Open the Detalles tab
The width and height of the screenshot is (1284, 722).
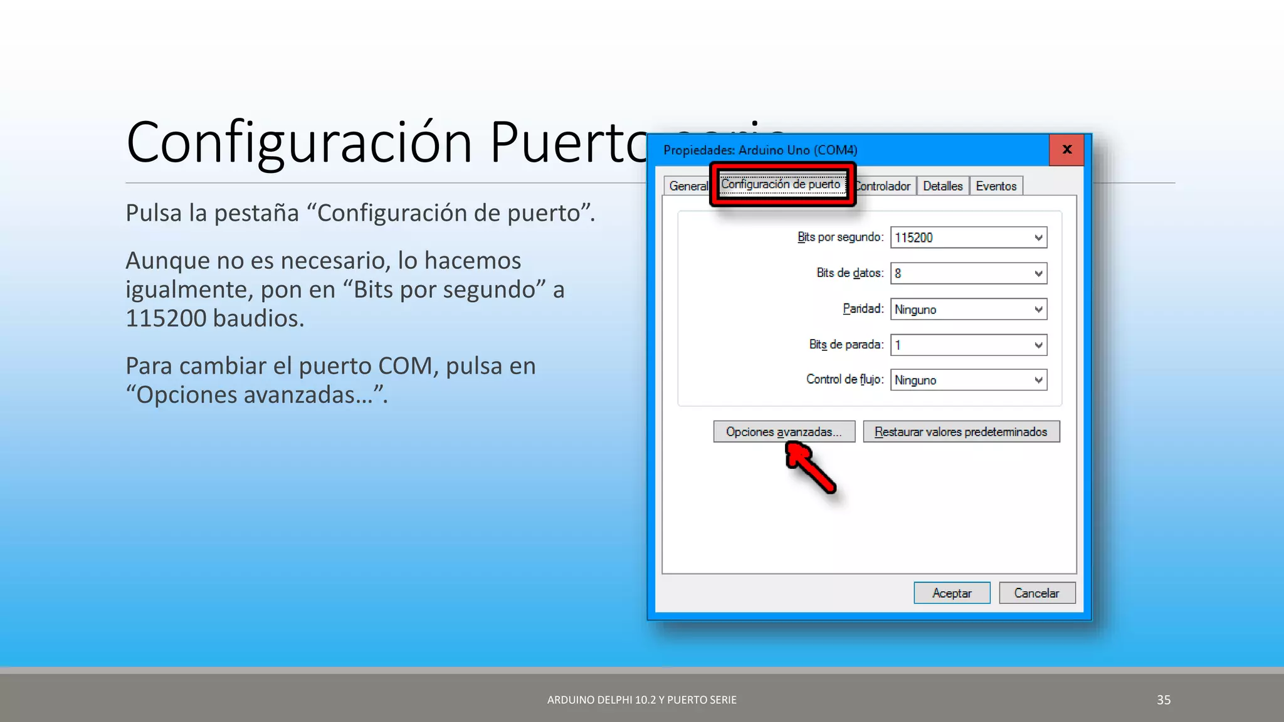(x=943, y=186)
